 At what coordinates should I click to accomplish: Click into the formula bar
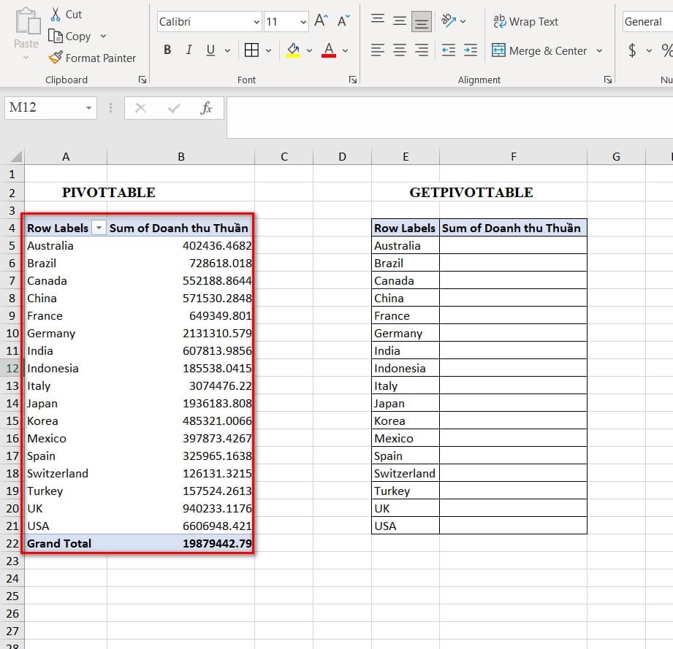[450, 117]
